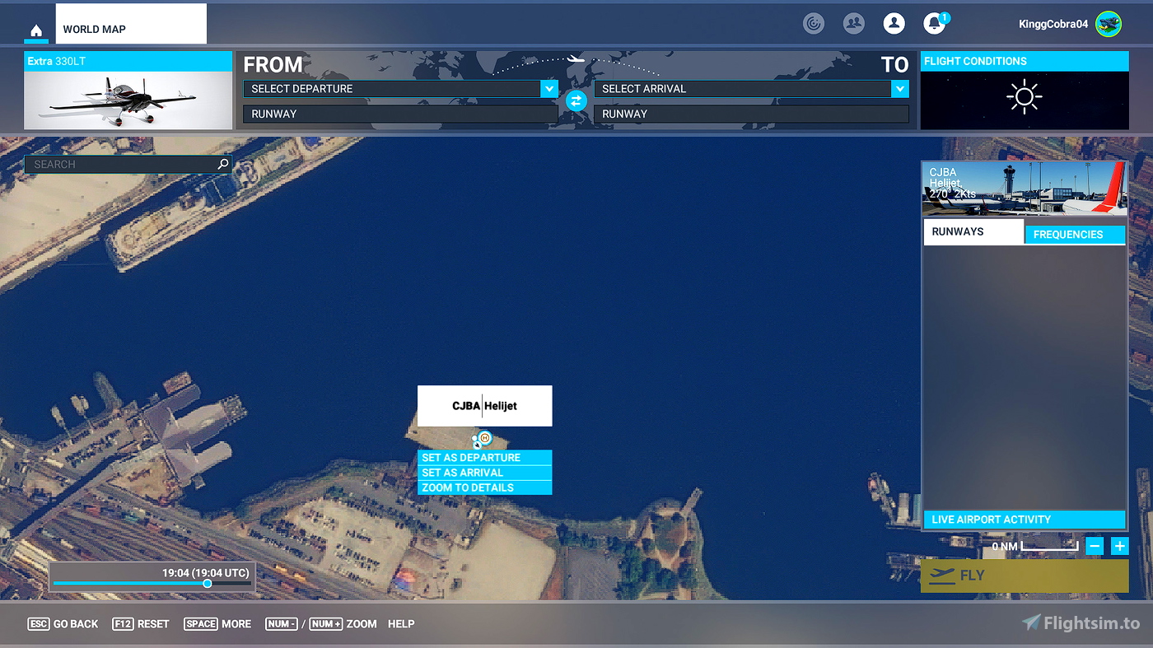This screenshot has width=1153, height=648.
Task: Switch to the FREQUENCIES tab
Action: pos(1075,235)
